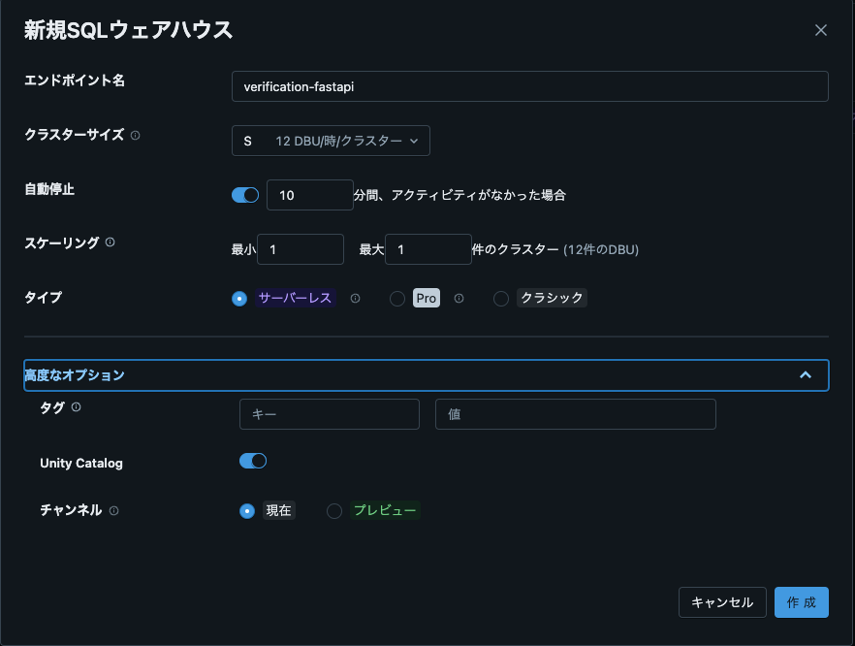Click the info icon next to クラスターサイズ
Image resolution: width=855 pixels, height=646 pixels.
click(134, 134)
